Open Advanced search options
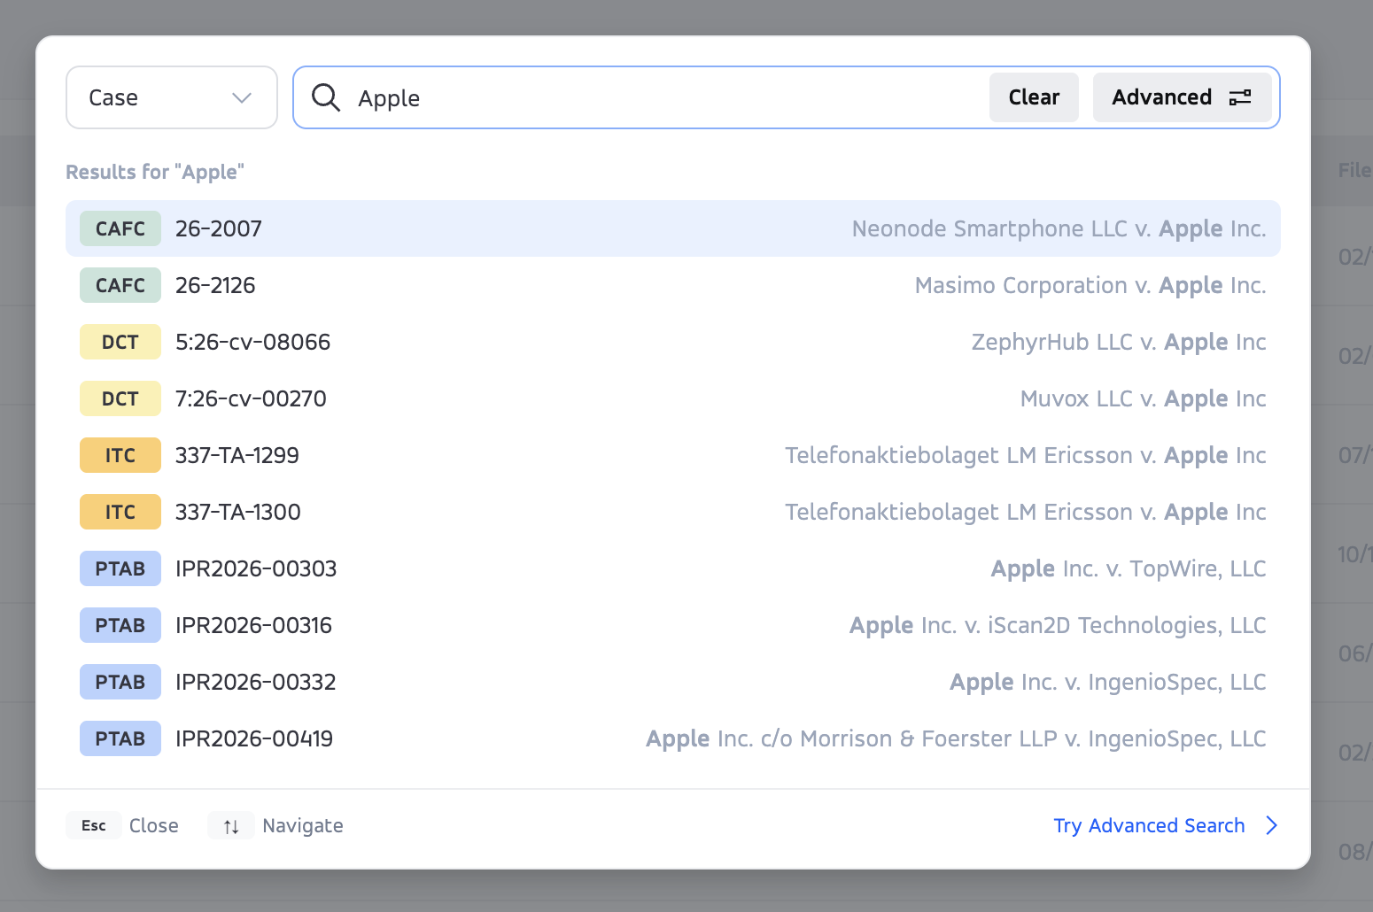This screenshot has height=912, width=1373. pyautogui.click(x=1182, y=97)
